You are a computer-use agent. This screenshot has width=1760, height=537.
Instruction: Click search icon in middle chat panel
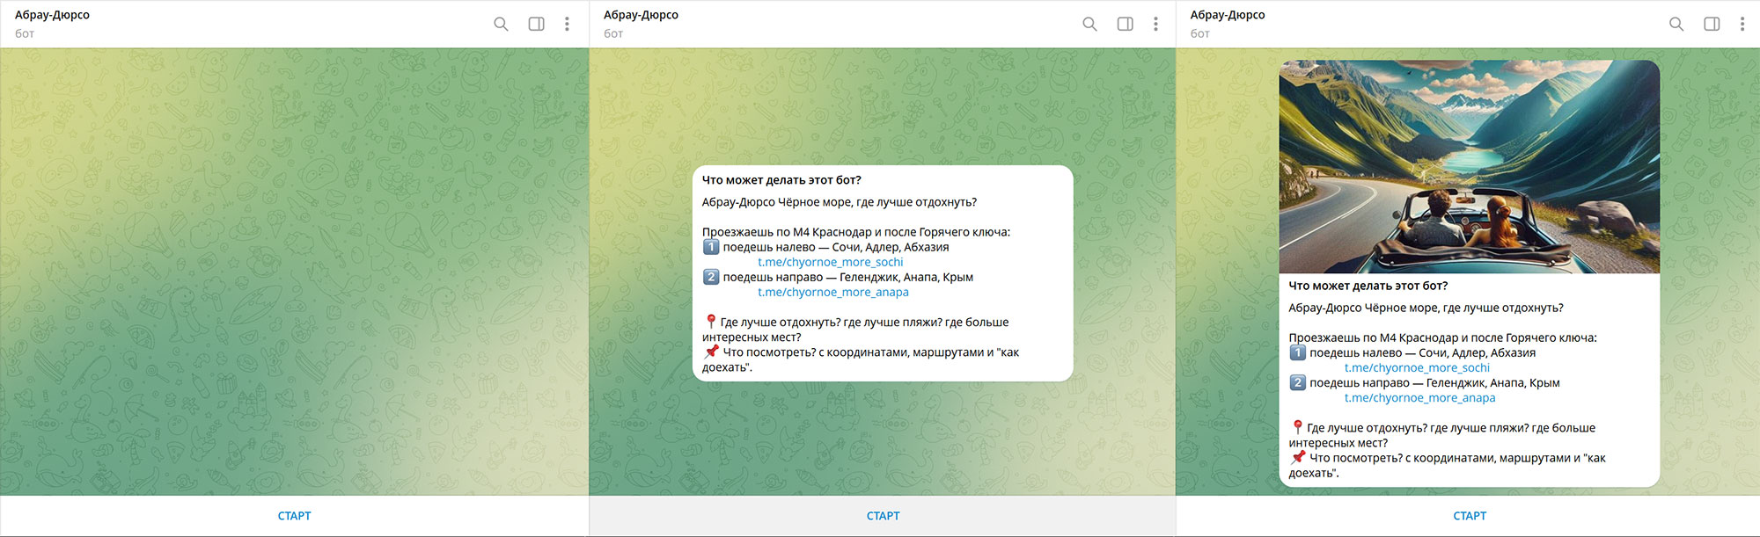(x=1089, y=24)
